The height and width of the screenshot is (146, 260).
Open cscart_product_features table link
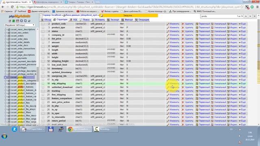click(22, 87)
